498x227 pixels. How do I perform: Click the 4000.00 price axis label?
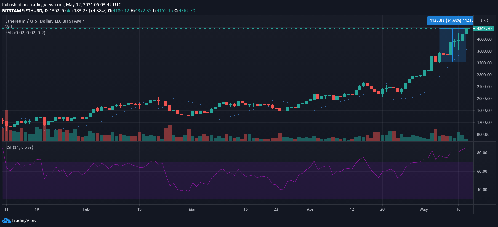pos(484,39)
